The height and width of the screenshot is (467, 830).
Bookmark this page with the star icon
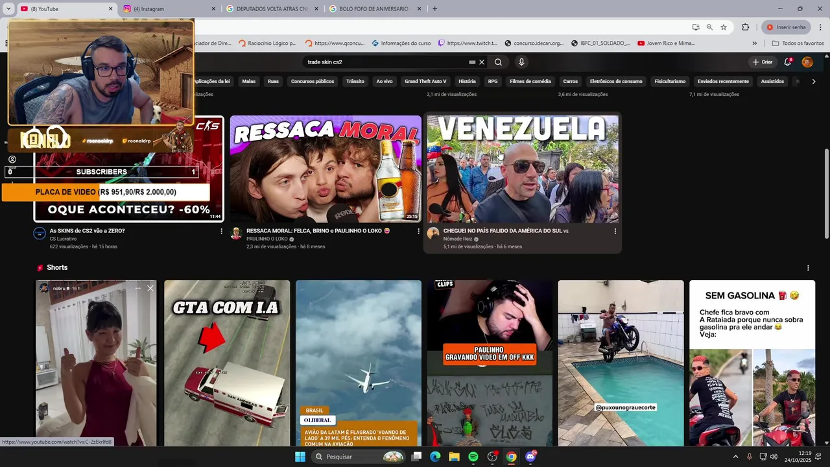coord(724,27)
